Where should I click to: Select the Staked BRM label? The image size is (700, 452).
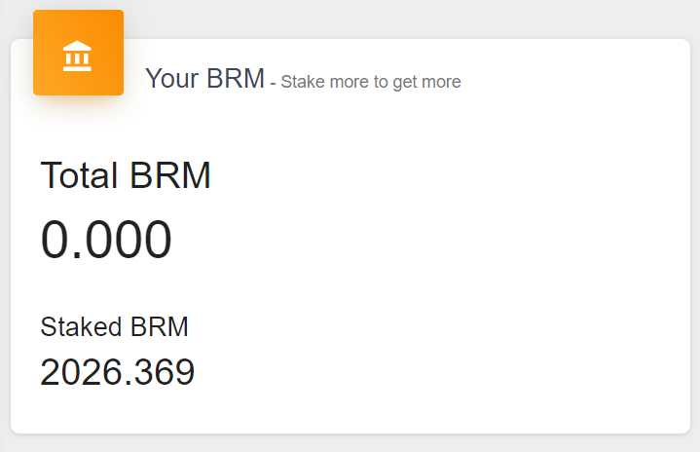(x=114, y=326)
